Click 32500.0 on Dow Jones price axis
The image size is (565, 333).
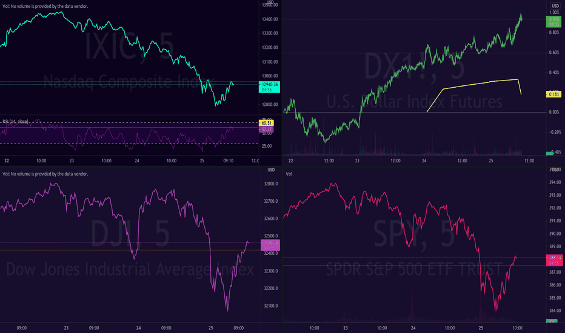[271, 236]
